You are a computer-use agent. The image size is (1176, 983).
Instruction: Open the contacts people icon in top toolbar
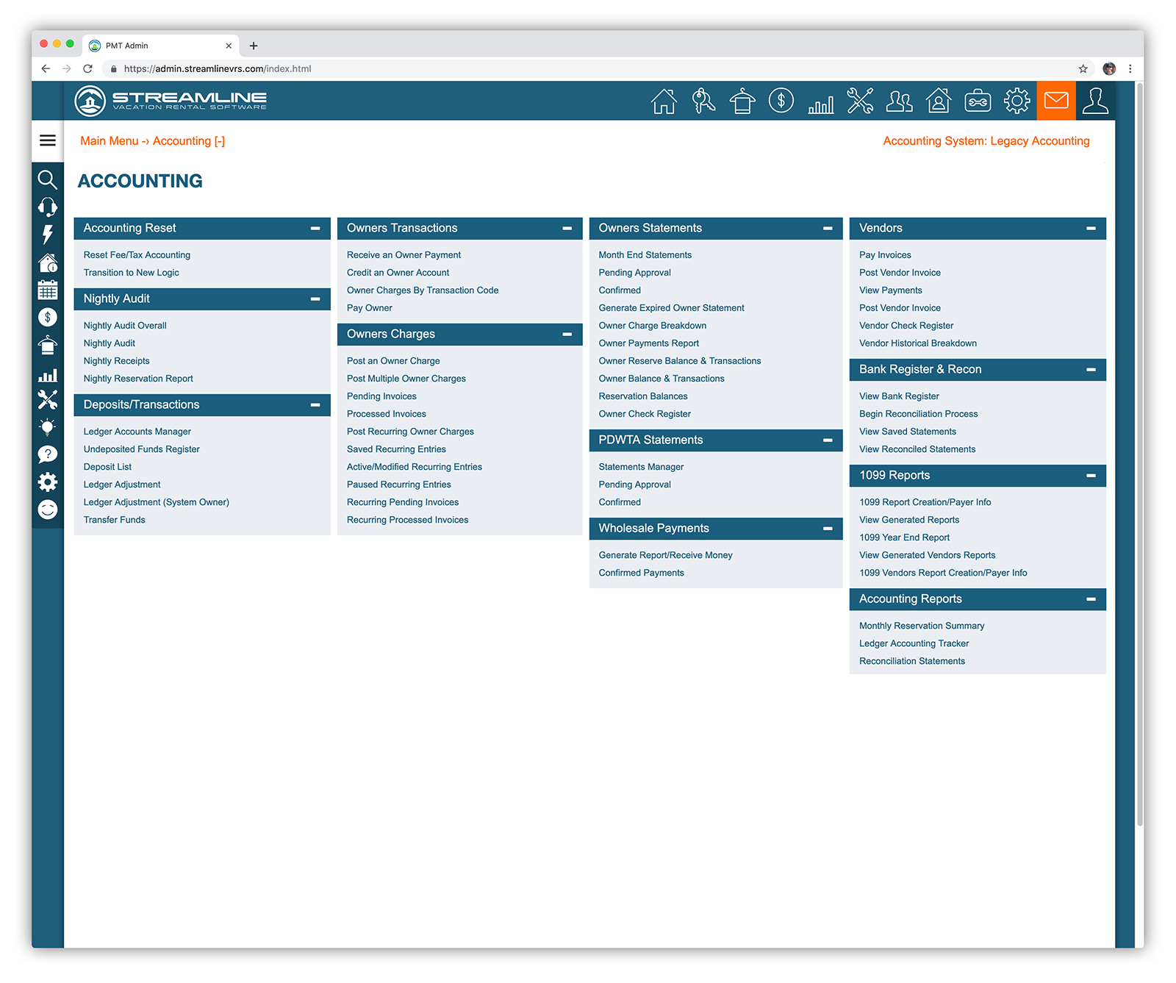pos(900,101)
